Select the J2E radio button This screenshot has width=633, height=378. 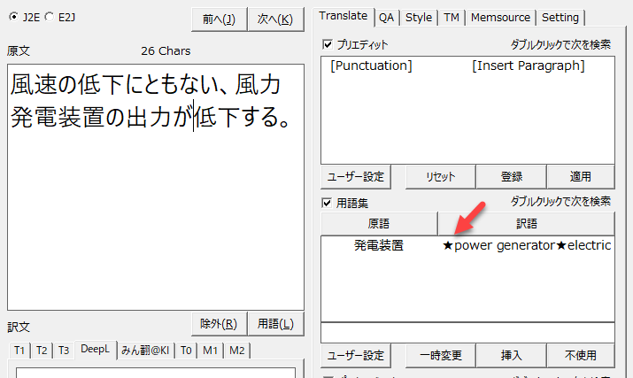(12, 17)
